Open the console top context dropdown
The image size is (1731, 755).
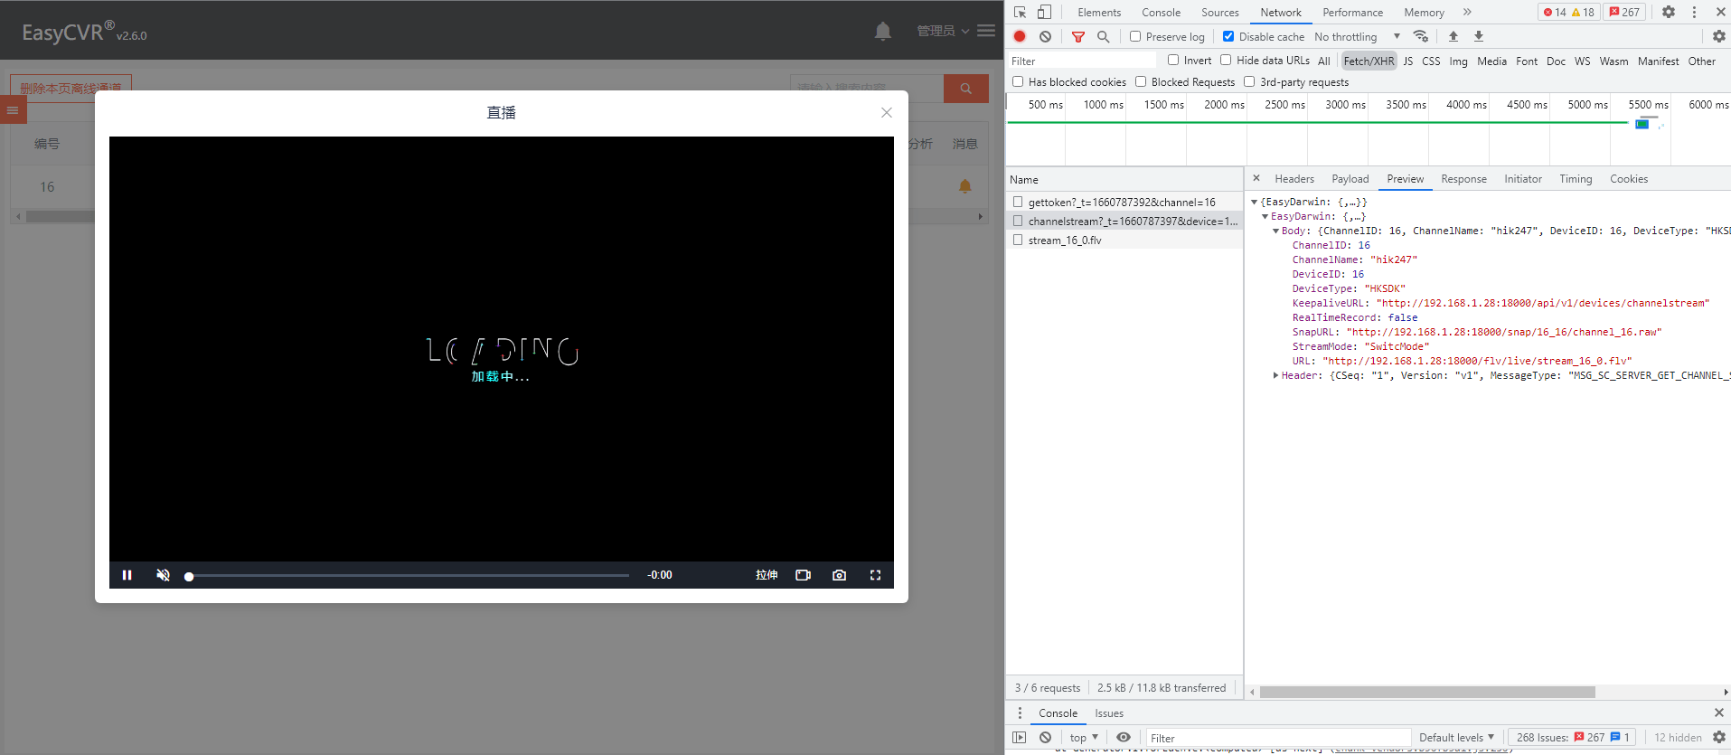pos(1084,737)
